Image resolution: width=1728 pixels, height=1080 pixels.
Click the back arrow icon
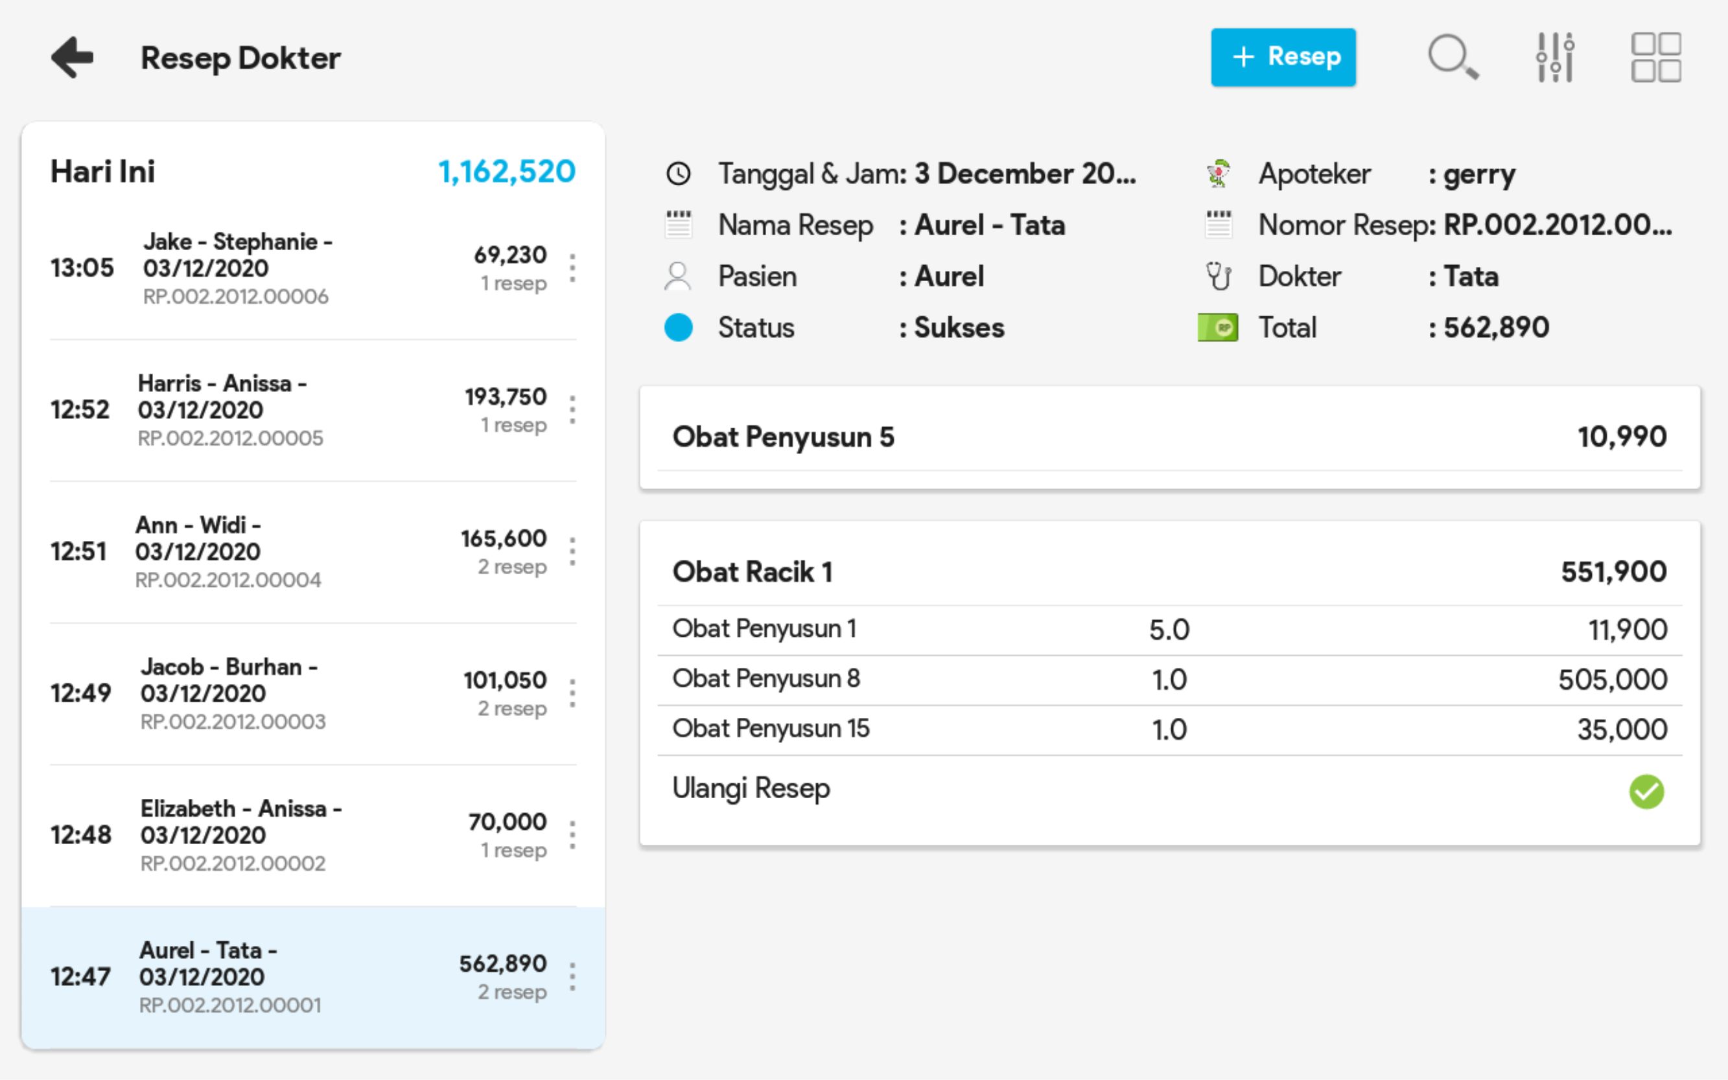[72, 57]
